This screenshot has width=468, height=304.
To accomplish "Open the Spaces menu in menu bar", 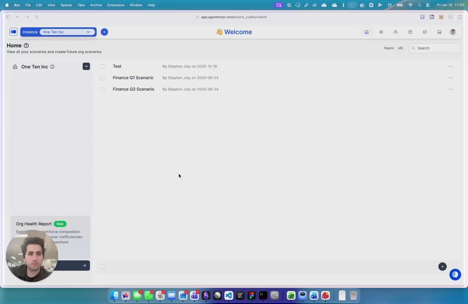I will click(66, 5).
